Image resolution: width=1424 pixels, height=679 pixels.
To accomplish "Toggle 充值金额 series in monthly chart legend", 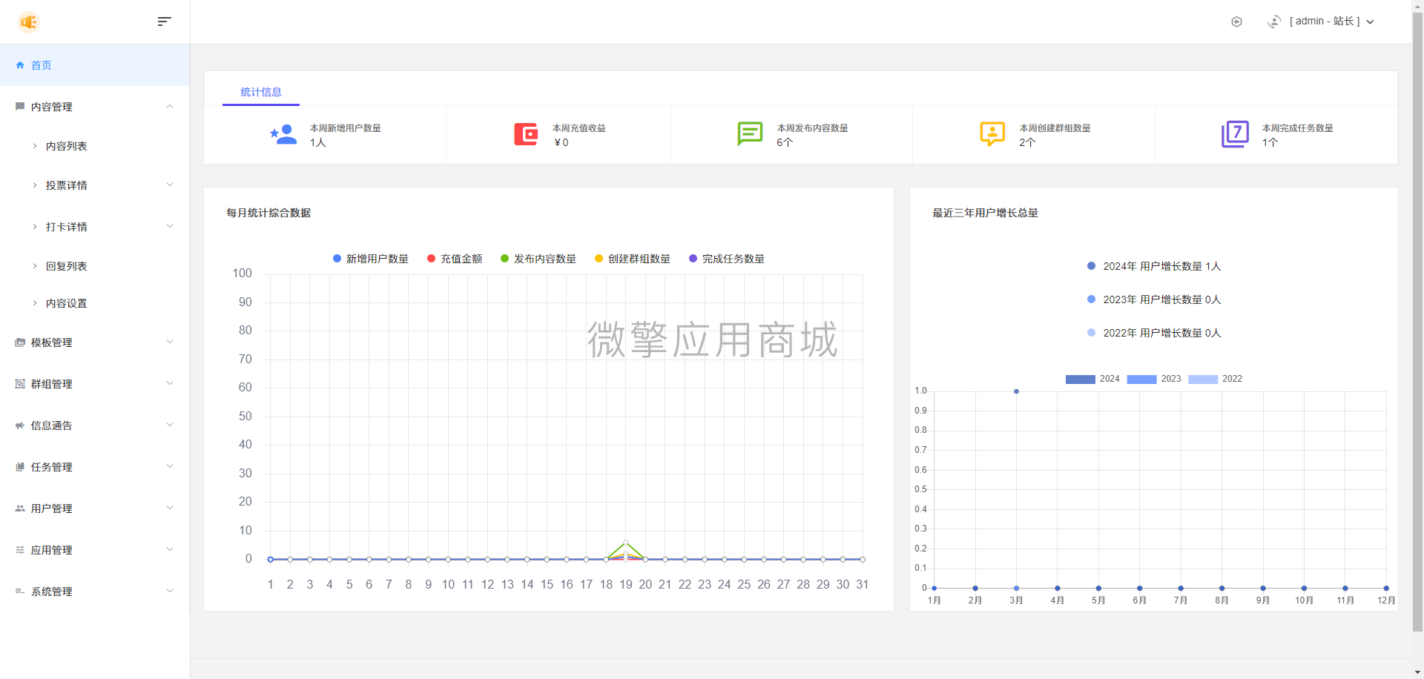I will coord(455,259).
